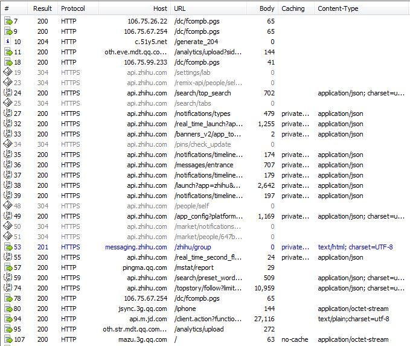
Task: Select the text/plain;charset=utf-8 cell
Action: [x=353, y=319]
